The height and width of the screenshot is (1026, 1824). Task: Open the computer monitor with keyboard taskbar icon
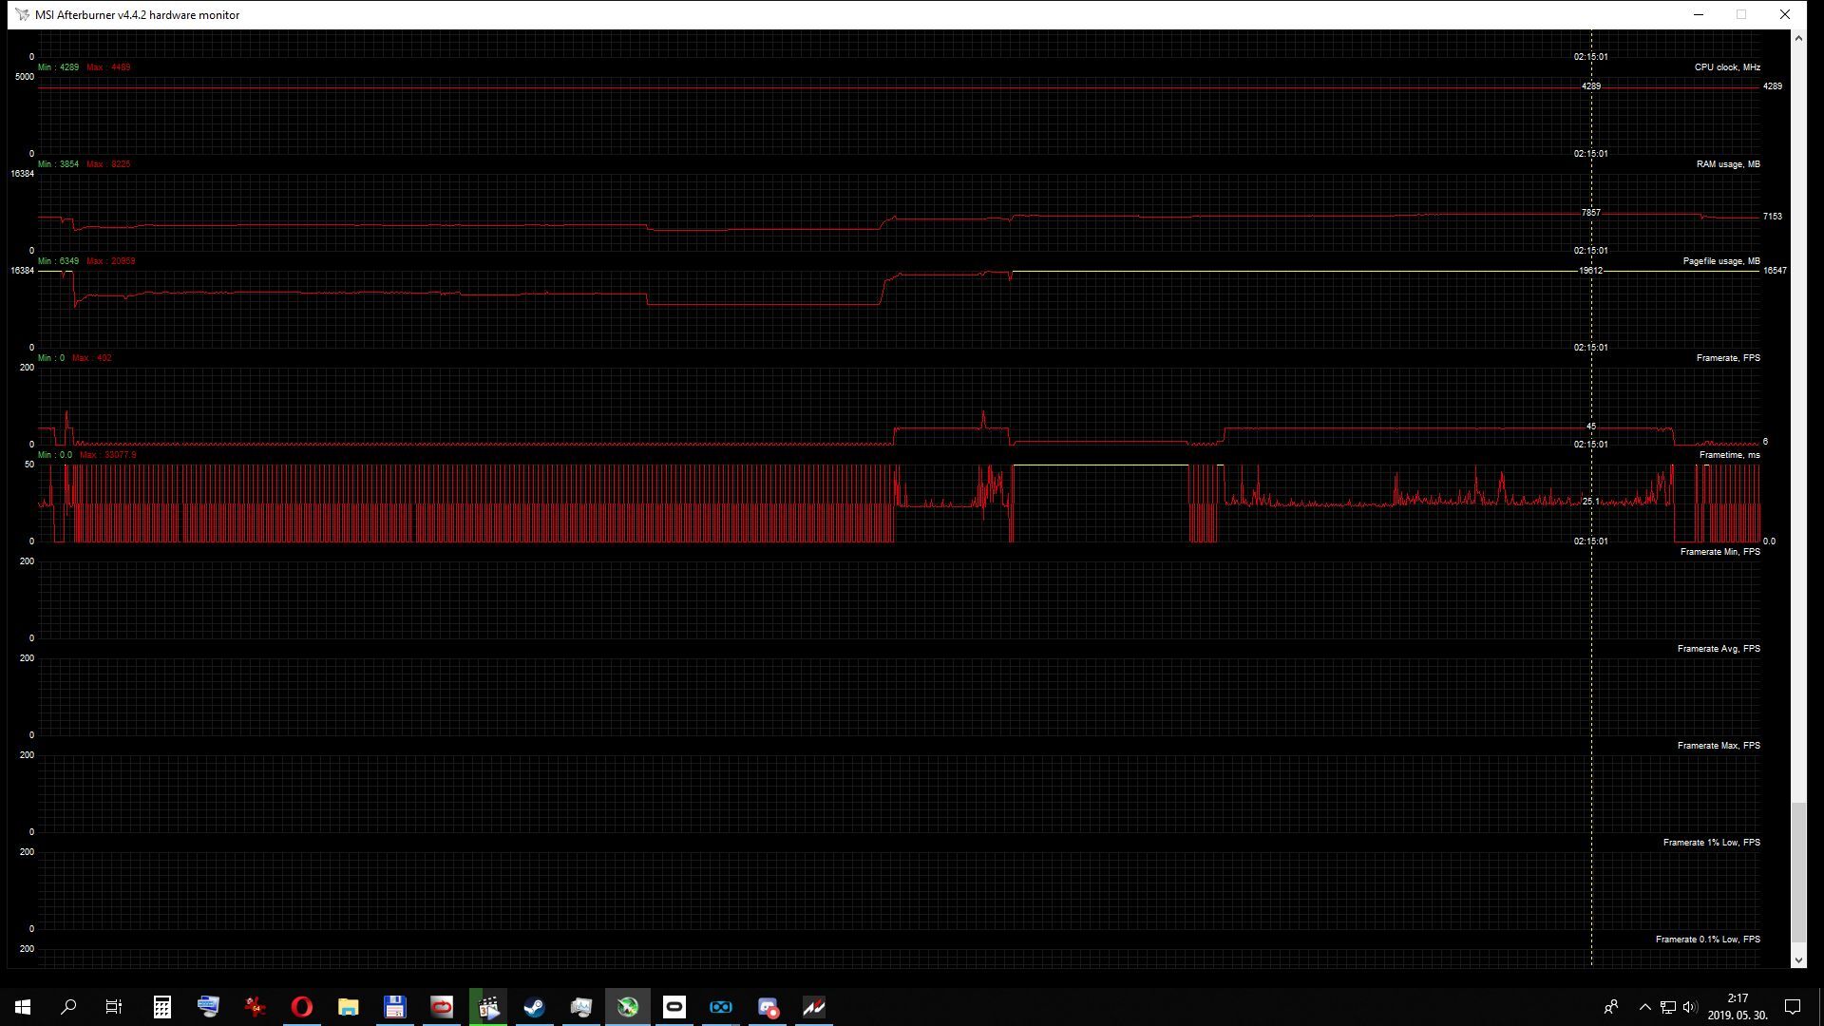[209, 1007]
